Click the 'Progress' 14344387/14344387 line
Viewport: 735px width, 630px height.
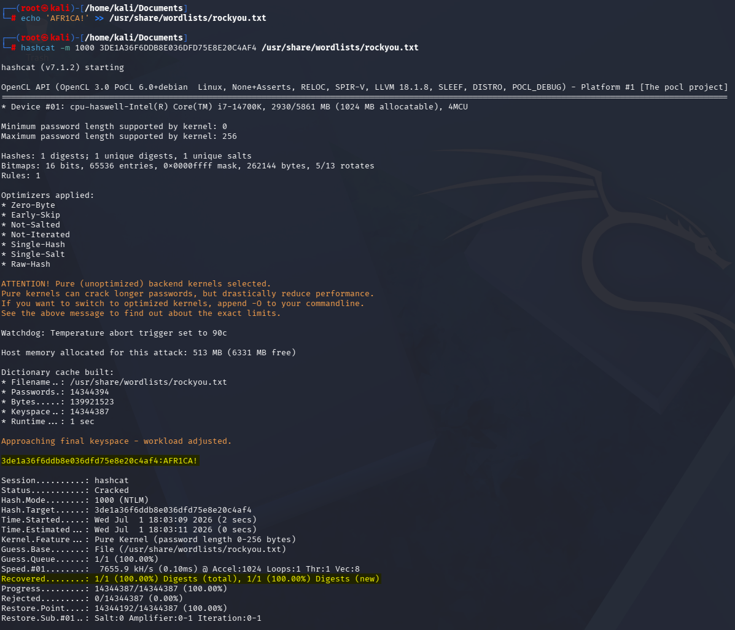pyautogui.click(x=114, y=589)
